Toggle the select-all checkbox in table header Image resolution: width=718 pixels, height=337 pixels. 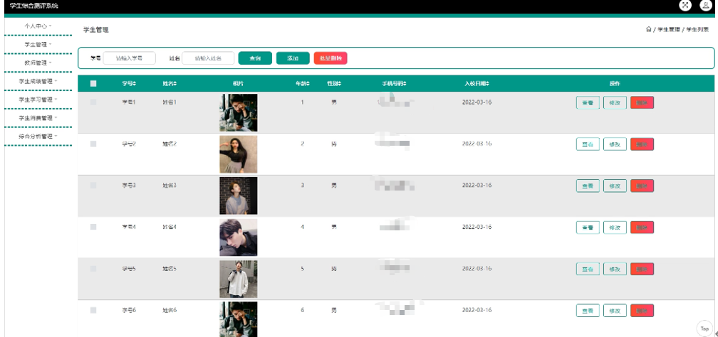tap(93, 84)
